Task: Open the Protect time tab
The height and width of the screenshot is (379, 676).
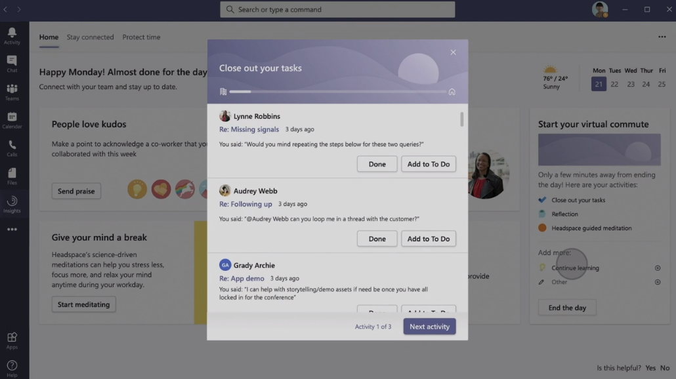Action: click(141, 37)
